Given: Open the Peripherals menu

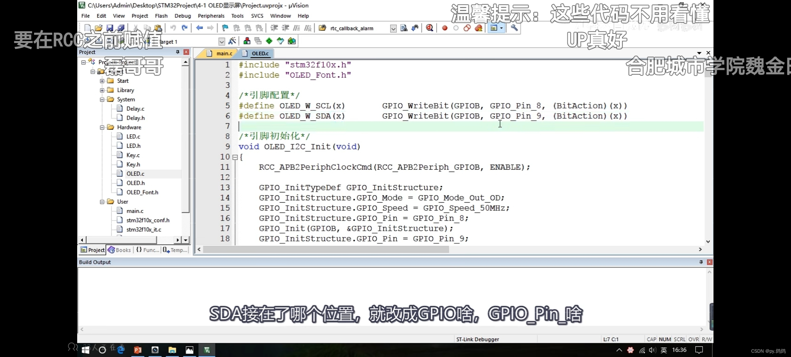Looking at the screenshot, I should [211, 16].
